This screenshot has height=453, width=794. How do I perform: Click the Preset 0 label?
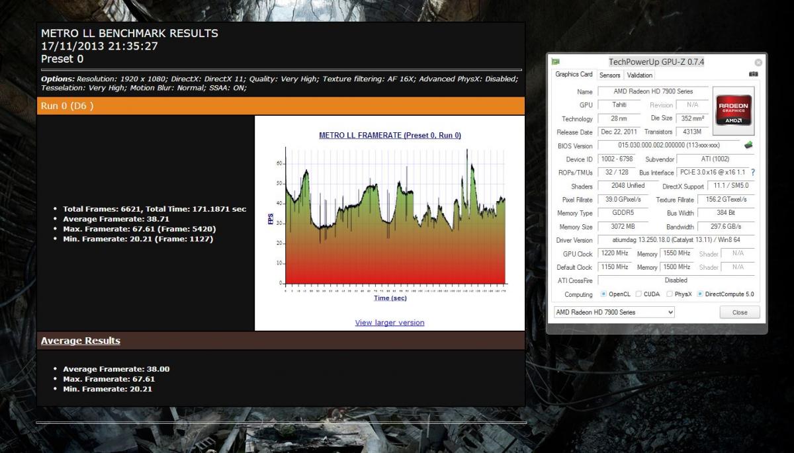62,59
